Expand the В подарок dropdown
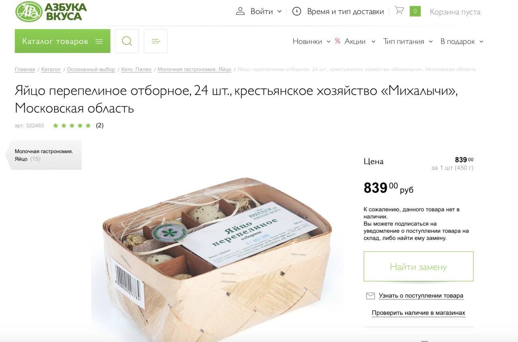Image resolution: width=518 pixels, height=342 pixels. pos(481,42)
